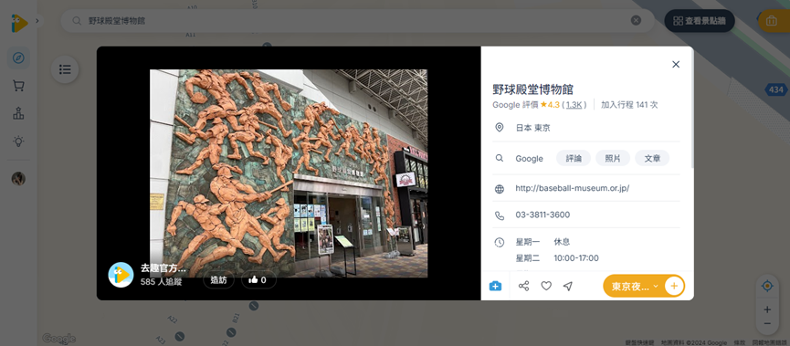Screen dimensions: 790x346
Task: Open the shopping cart icon in the sidebar
Action: (18, 87)
